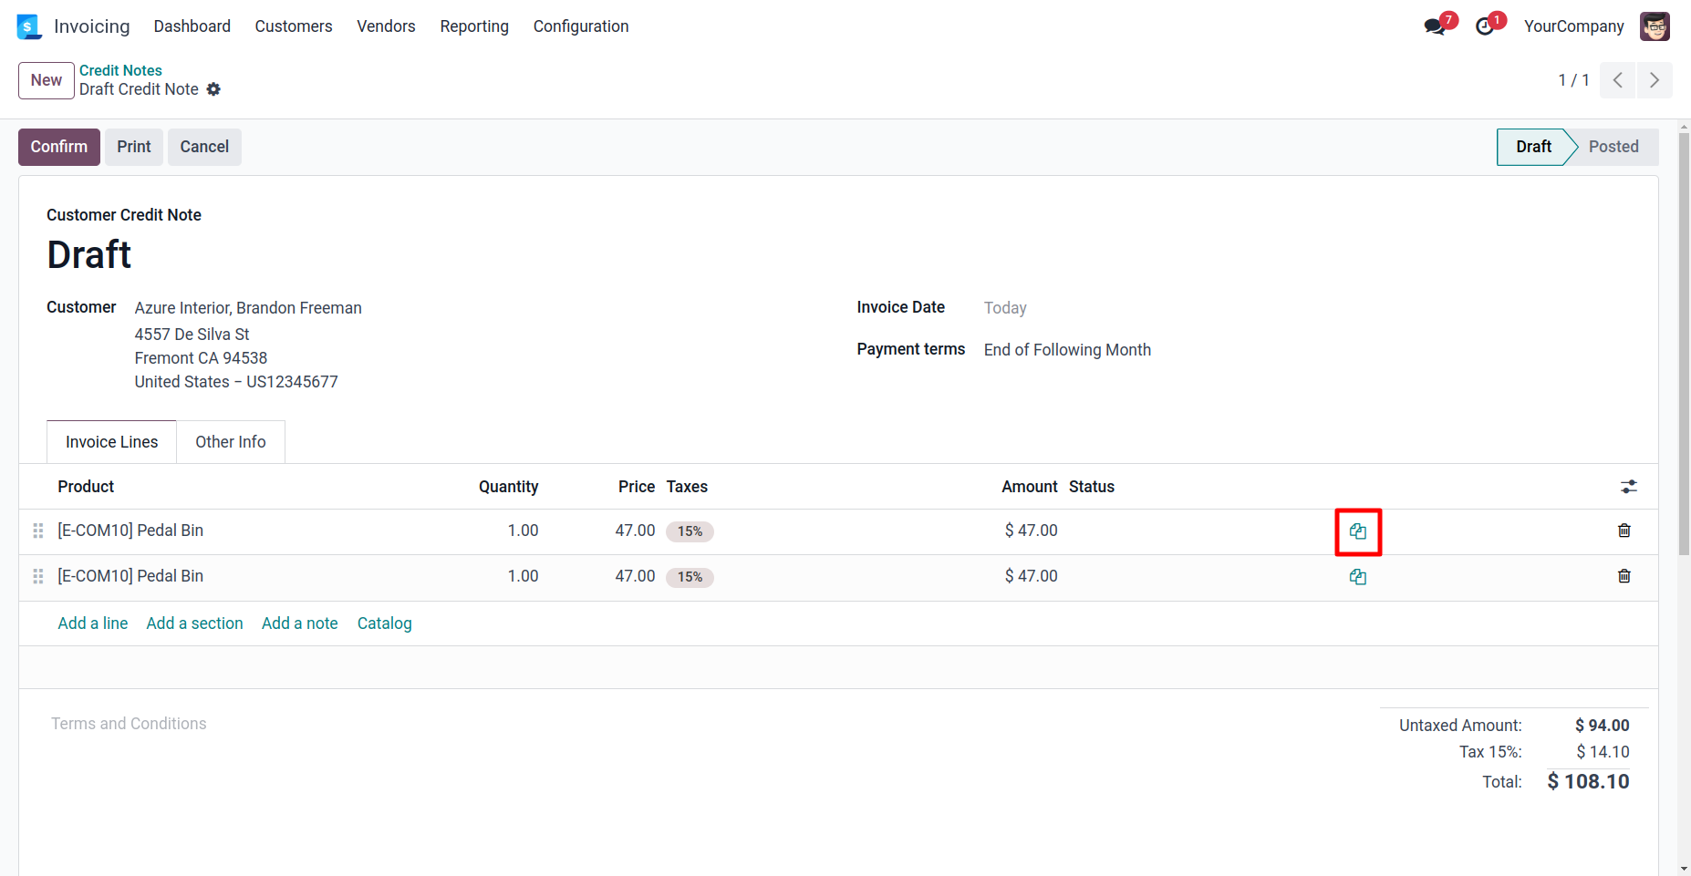
Task: Click the copy icon on first Pedal Bin line
Action: click(1358, 531)
